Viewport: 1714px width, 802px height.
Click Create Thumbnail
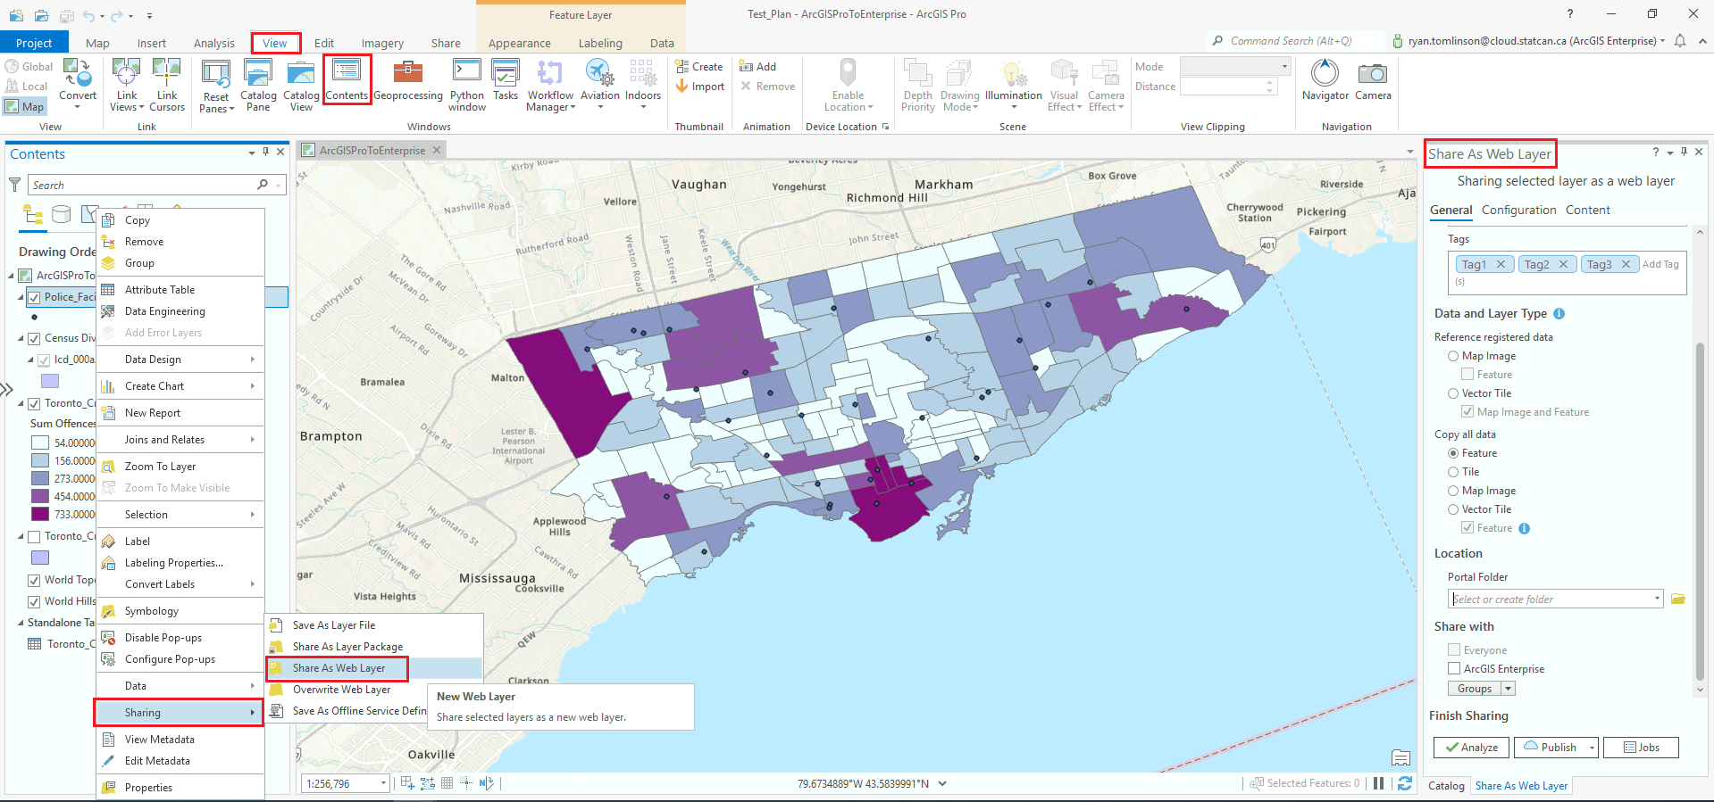pos(699,66)
